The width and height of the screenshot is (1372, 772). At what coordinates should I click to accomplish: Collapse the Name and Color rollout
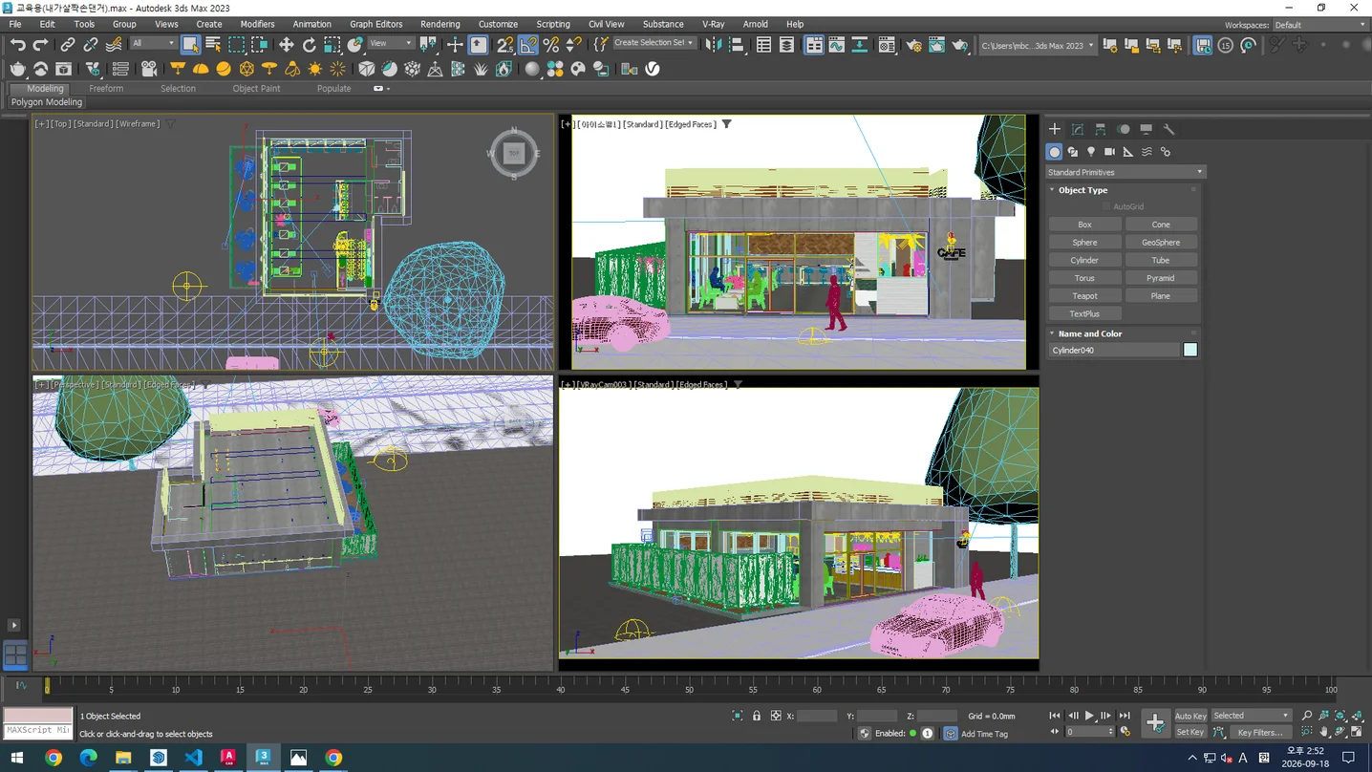point(1090,333)
